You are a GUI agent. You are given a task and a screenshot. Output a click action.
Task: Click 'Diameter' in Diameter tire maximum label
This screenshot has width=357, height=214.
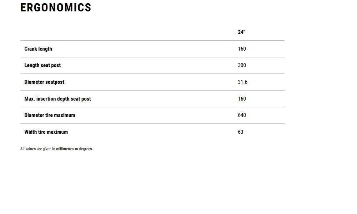pos(34,115)
